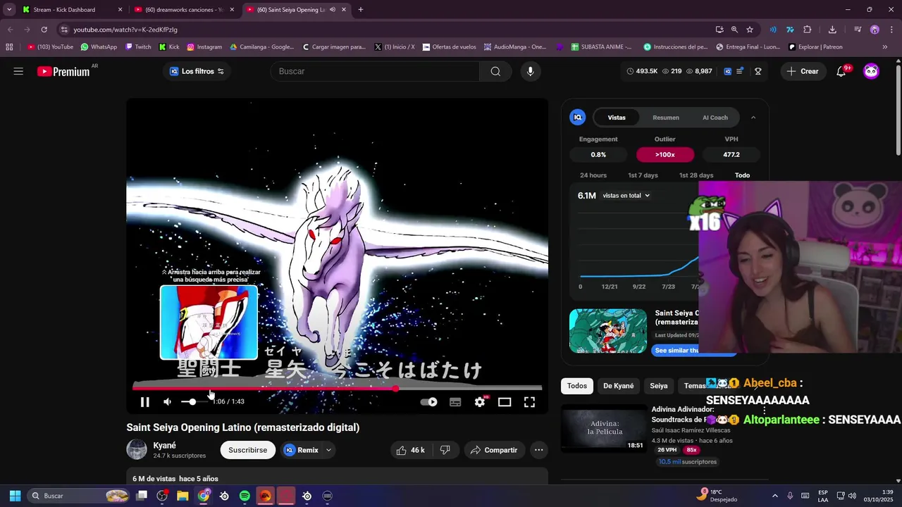Mute the video using the speaker icon
The image size is (902, 507).
click(x=167, y=402)
